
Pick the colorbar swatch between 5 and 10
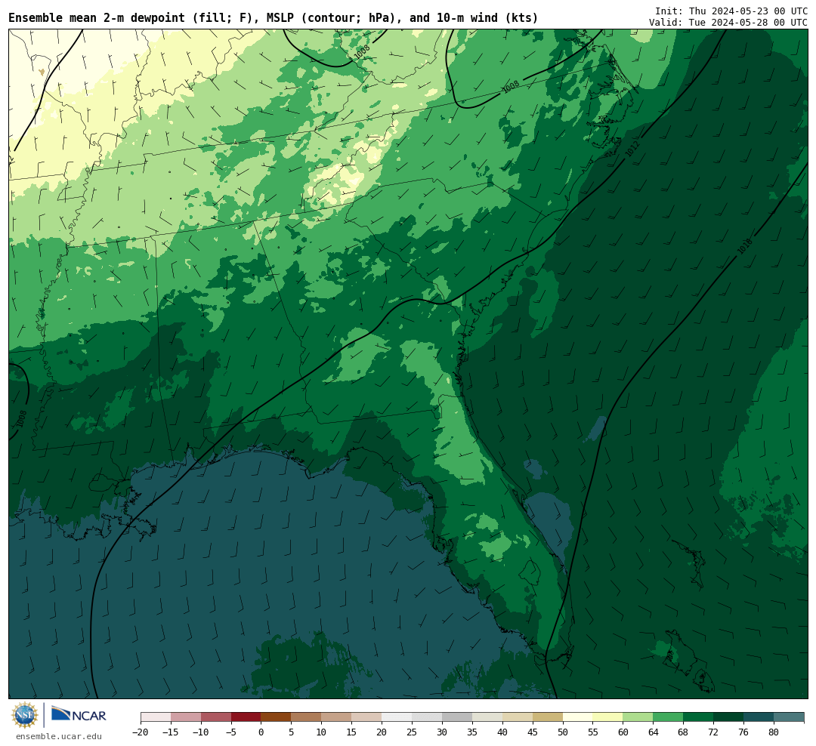pyautogui.click(x=306, y=717)
